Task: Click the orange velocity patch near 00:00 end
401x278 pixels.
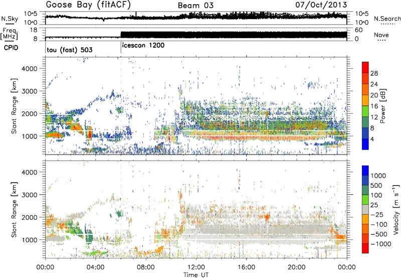Action: [341, 236]
